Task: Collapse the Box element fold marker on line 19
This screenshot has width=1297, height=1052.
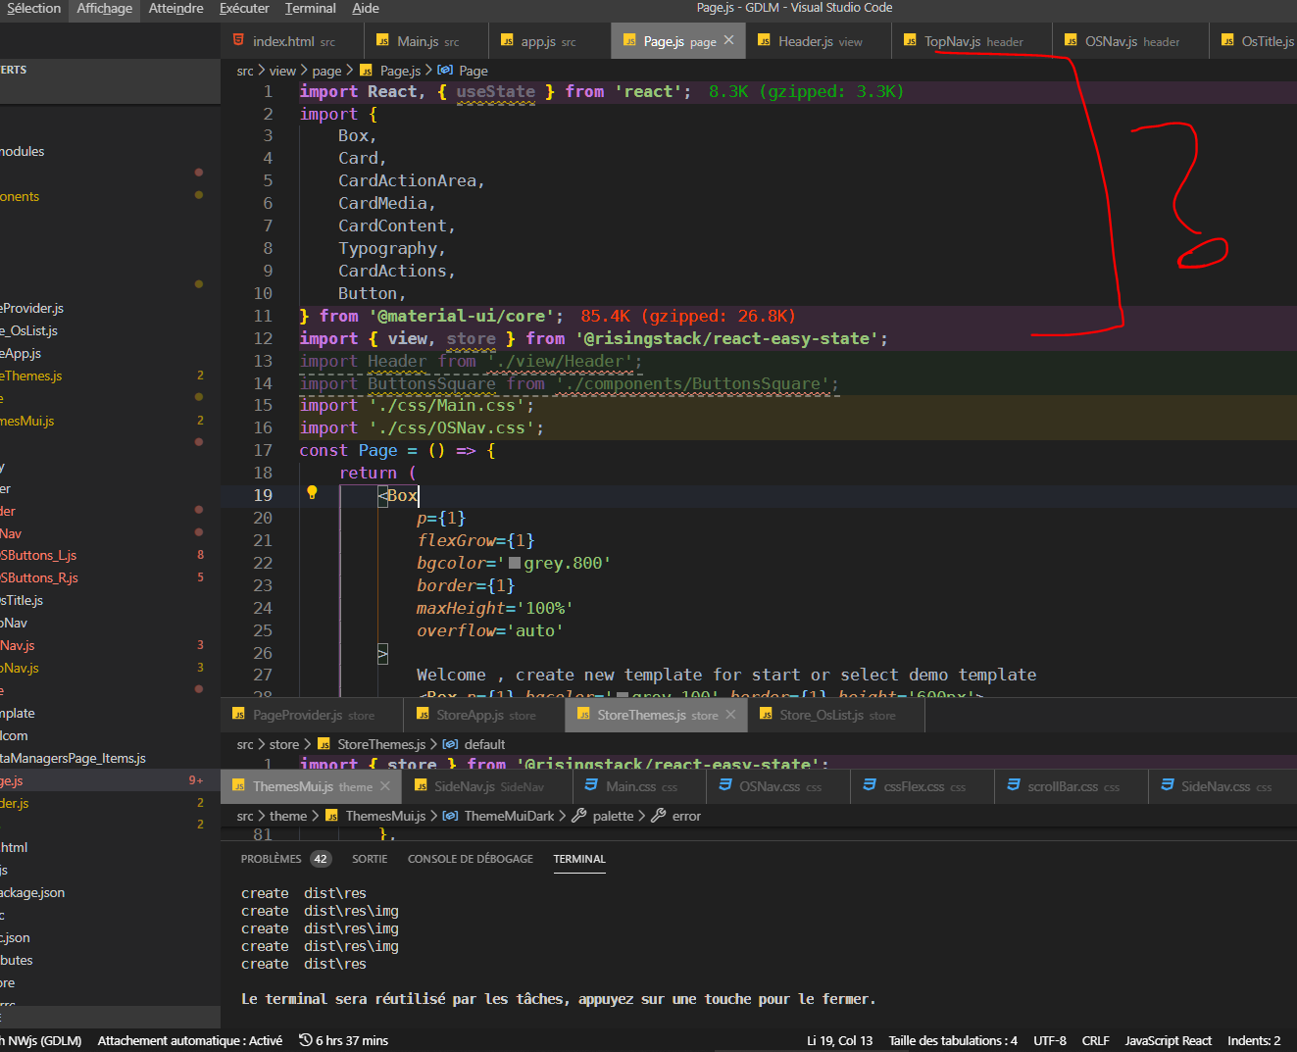Action: coord(382,495)
